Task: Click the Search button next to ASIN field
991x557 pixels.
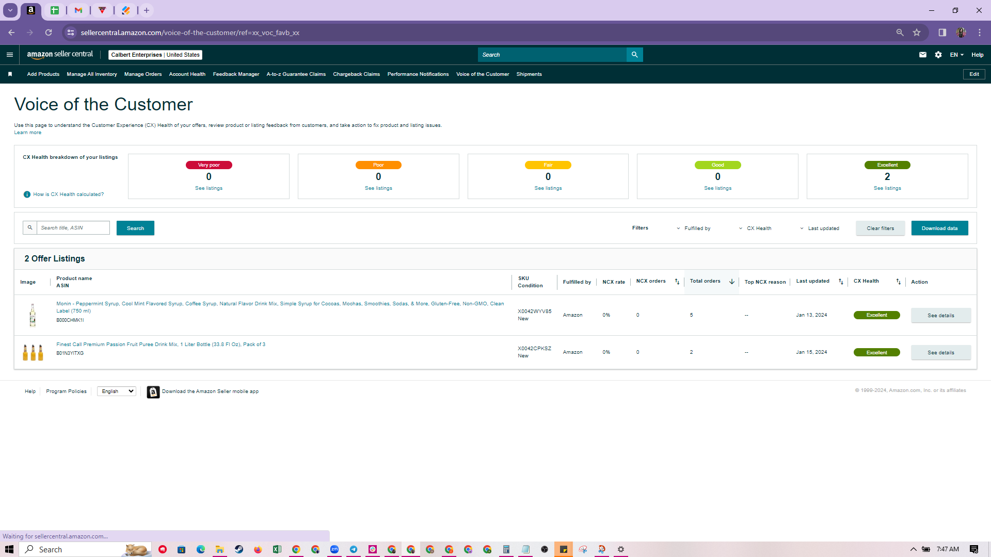Action: pos(135,228)
